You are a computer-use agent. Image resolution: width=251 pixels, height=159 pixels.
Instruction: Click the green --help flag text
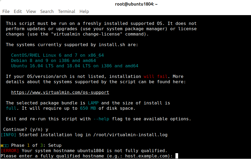coord(102,119)
